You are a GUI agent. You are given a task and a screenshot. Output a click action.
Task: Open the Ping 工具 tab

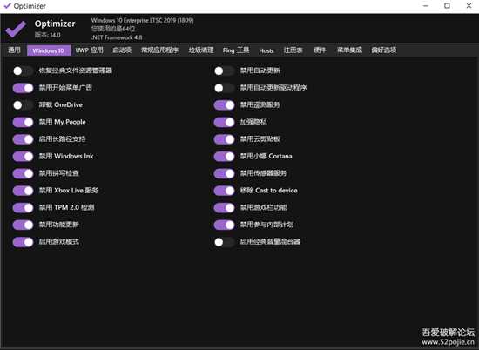236,50
